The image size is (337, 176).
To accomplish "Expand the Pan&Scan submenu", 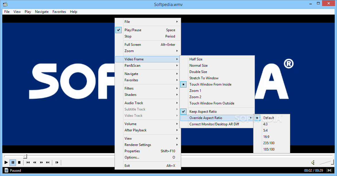I will [x=148, y=65].
